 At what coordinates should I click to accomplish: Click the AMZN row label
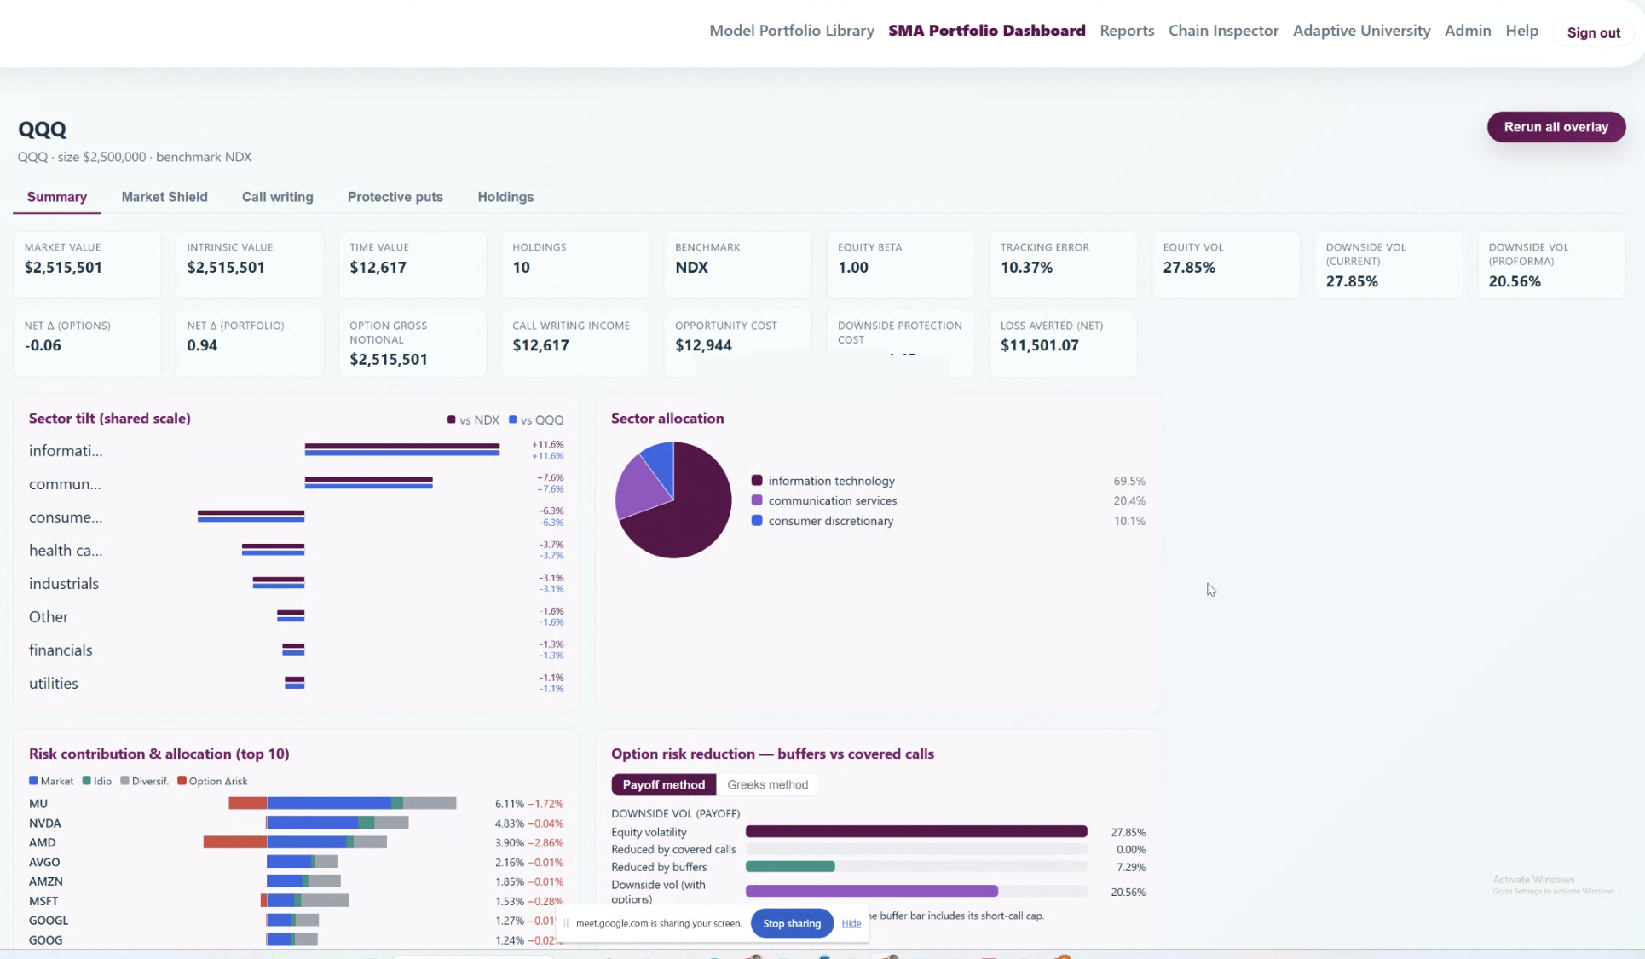(46, 881)
